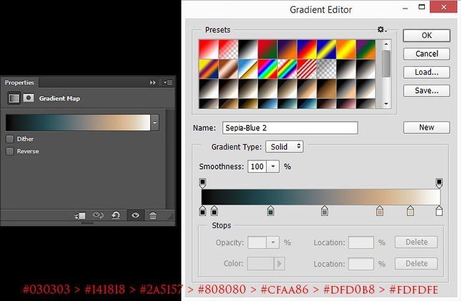This screenshot has height=301, width=461.
Task: Click the clip to layer icon in Properties
Action: point(80,216)
